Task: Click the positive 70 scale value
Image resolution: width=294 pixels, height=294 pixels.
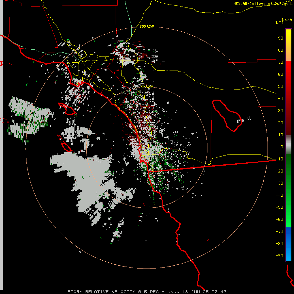Action: (x=281, y=62)
